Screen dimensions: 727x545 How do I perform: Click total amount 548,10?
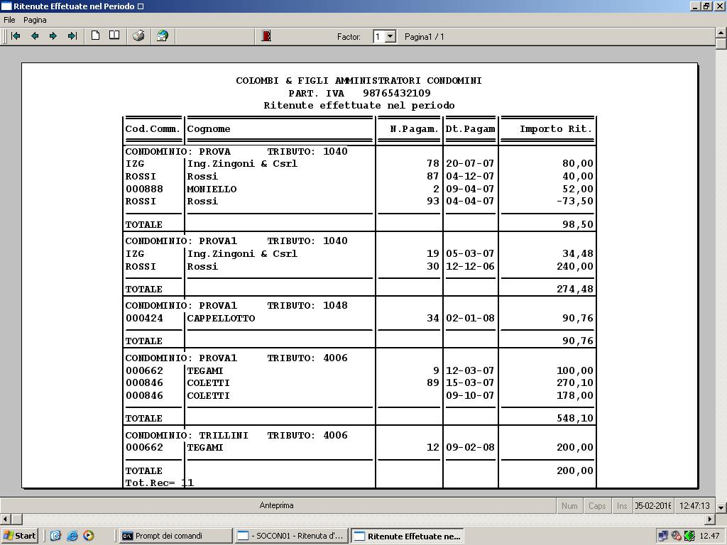(x=575, y=418)
